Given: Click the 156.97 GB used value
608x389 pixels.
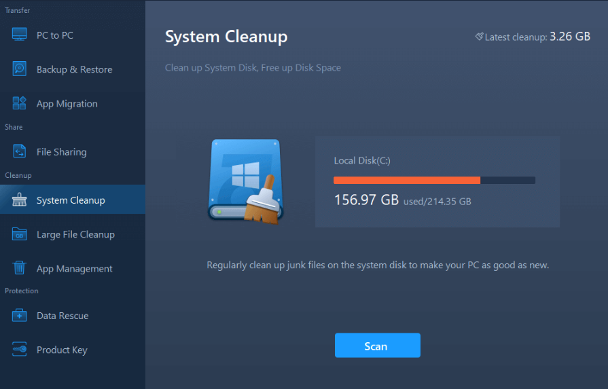Looking at the screenshot, I should (x=366, y=200).
